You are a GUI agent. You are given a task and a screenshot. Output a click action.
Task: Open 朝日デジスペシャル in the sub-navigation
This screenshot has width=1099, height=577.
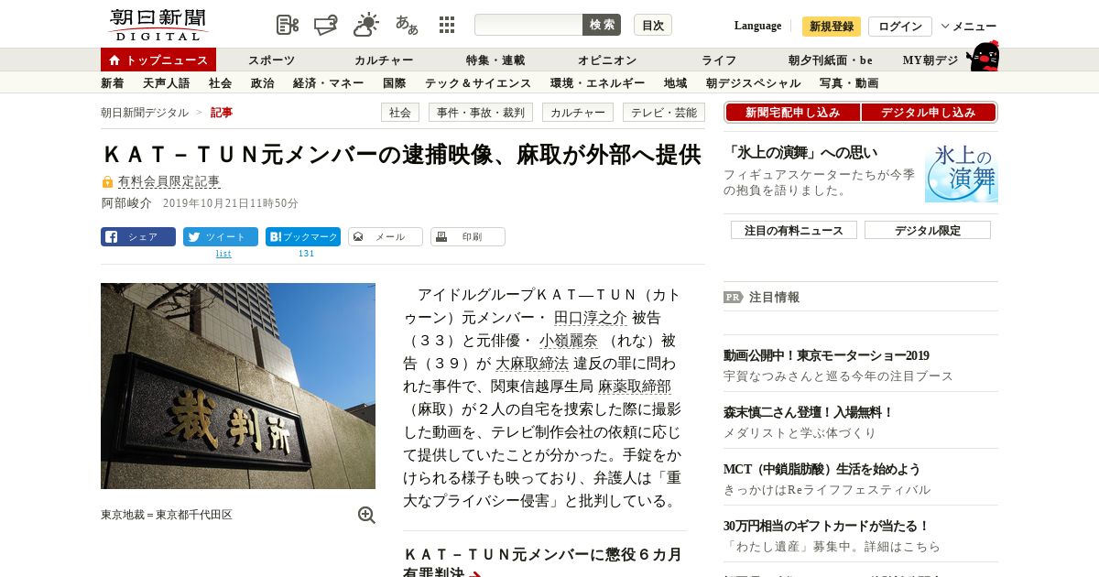(x=753, y=83)
